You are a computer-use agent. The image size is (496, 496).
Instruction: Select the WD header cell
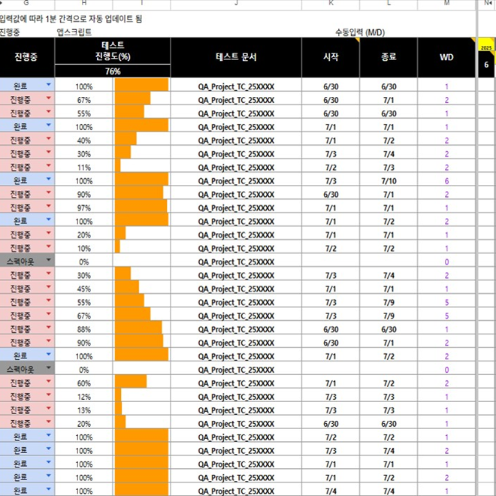pyautogui.click(x=446, y=57)
